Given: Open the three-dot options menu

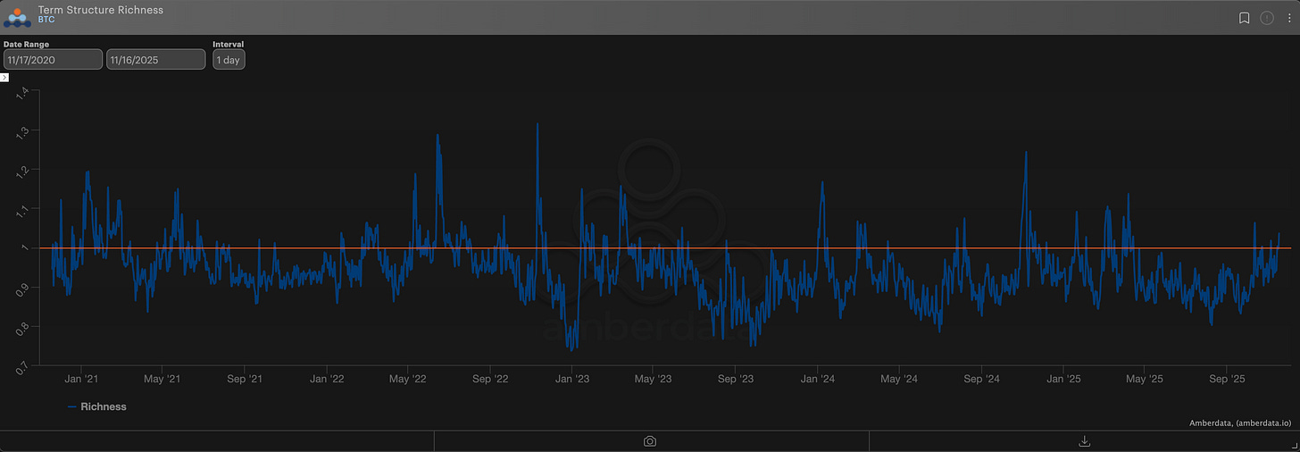Looking at the screenshot, I should (x=1288, y=18).
